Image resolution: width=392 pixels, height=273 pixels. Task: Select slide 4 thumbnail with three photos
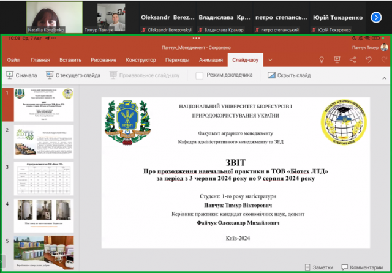[x=43, y=215]
